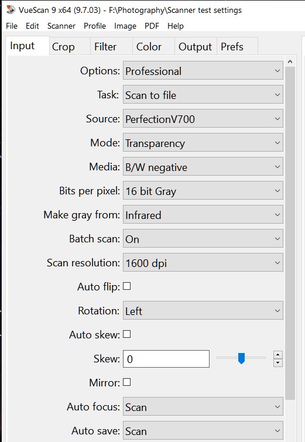Click the vertical scrollbar thumb
The image size is (305, 442).
pyautogui.click(x=290, y=233)
